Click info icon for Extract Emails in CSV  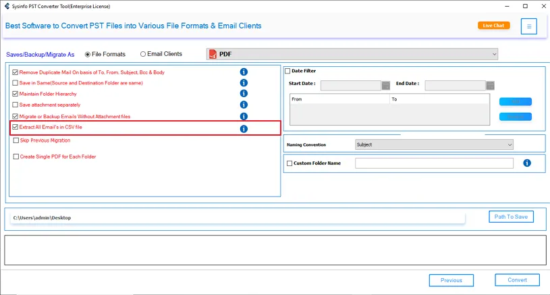click(244, 129)
